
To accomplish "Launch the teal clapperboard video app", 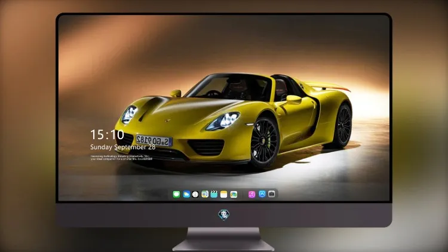I will click(214, 194).
